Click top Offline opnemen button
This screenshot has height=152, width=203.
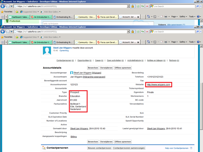[x=123, y=68]
